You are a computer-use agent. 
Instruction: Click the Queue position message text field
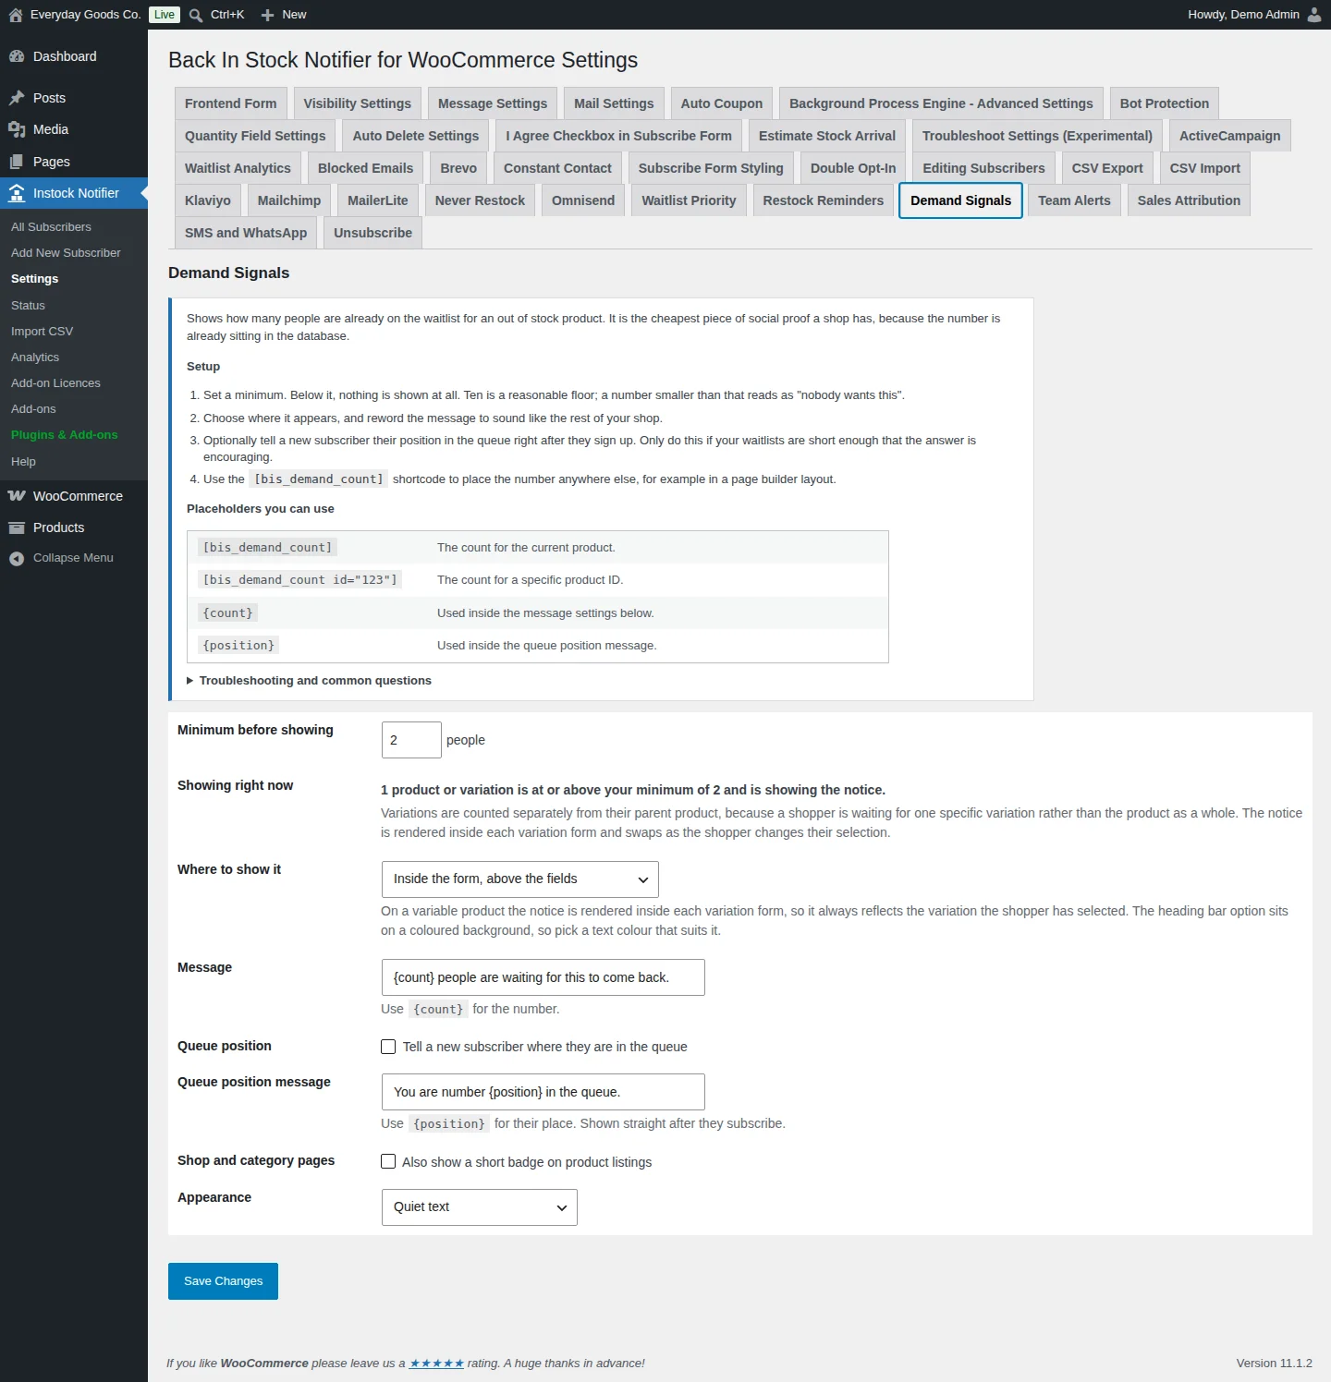[x=543, y=1092]
